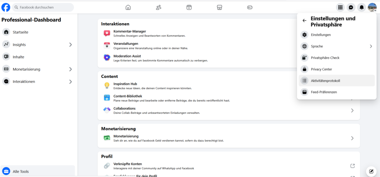Image resolution: width=380 pixels, height=177 pixels.
Task: Open the profile picture account menu
Action: (372, 7)
